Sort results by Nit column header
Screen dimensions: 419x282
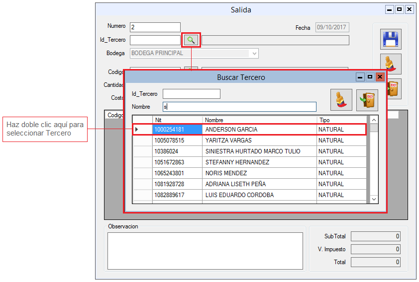point(177,120)
